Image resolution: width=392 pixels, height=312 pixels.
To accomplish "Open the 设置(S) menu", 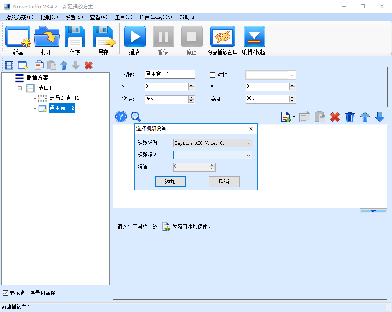I will pyautogui.click(x=74, y=17).
